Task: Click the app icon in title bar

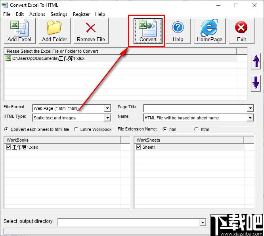Action: tap(5, 5)
